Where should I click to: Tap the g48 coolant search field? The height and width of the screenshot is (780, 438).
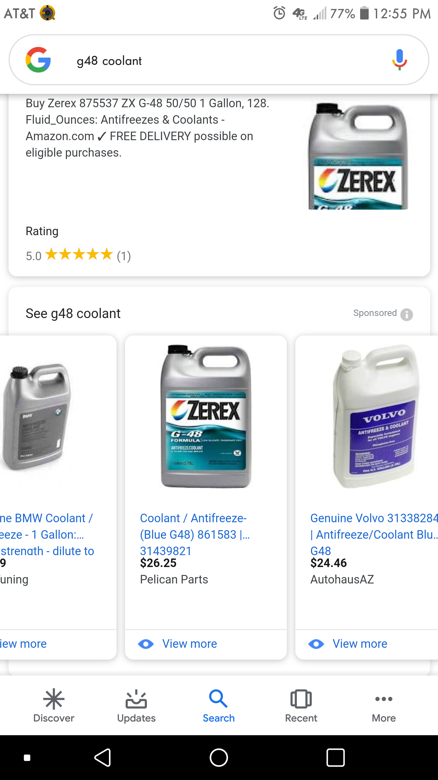point(213,61)
